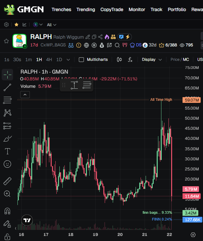Collapse the indicator legend with the caret
The height and width of the screenshot is (241, 203).
[25, 95]
